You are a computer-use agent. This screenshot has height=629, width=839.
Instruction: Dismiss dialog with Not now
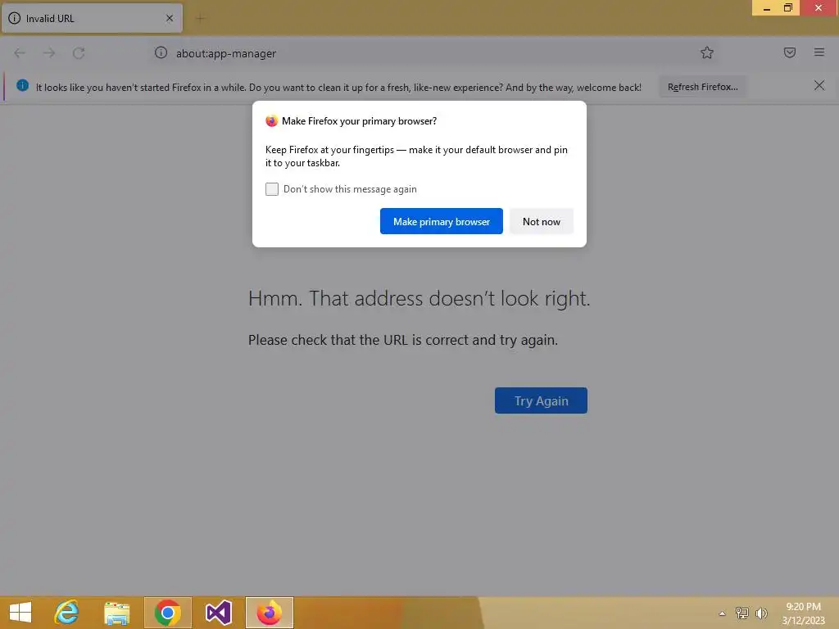[541, 221]
